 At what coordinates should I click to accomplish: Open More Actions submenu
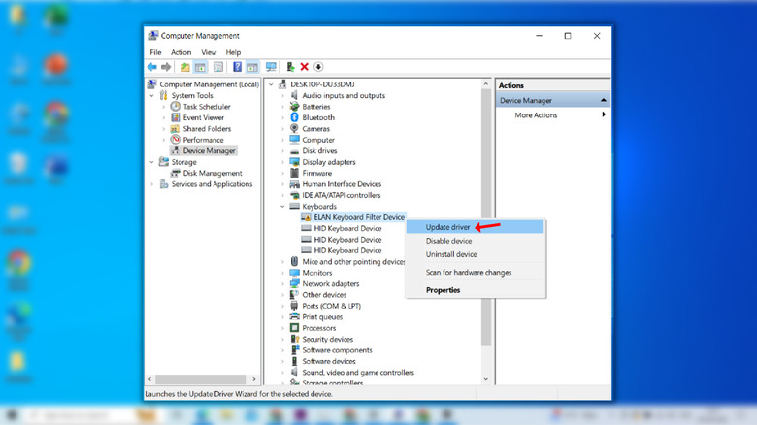tap(553, 114)
